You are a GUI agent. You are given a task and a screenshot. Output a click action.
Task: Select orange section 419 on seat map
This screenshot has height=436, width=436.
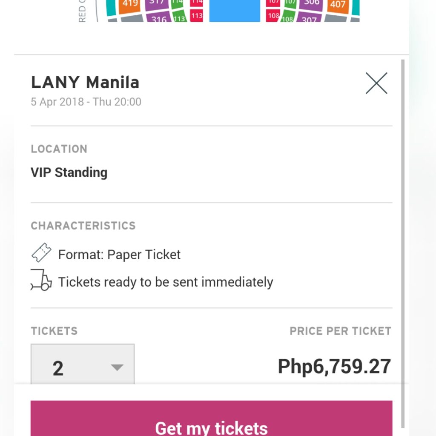tap(129, 6)
